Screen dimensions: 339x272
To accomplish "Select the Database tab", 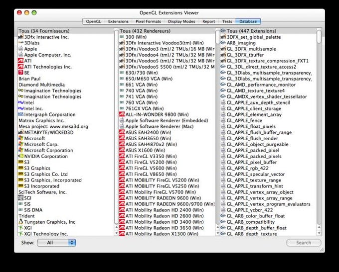I will [x=248, y=21].
